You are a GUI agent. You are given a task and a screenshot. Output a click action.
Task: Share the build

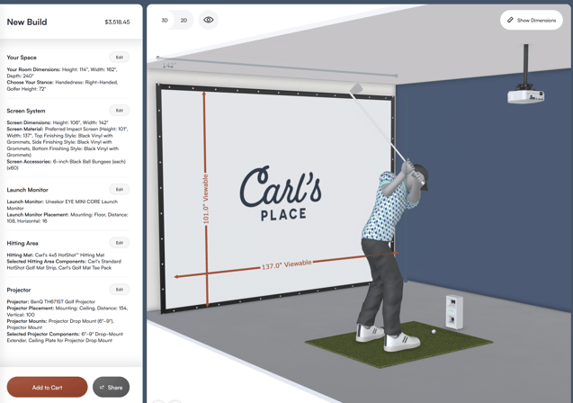coord(112,388)
